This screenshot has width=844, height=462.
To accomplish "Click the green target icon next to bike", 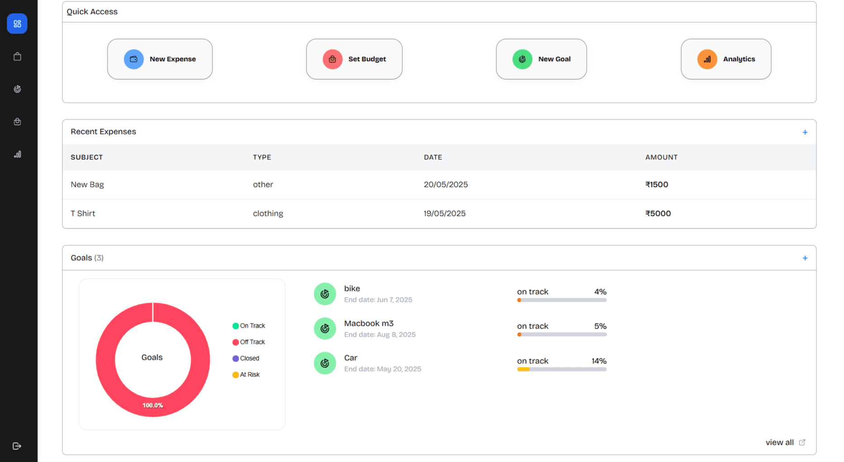I will coord(325,294).
